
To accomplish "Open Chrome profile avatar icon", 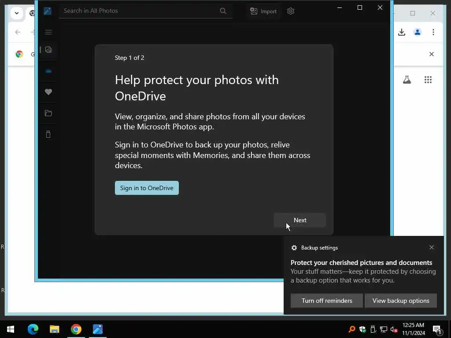I will coord(418,32).
